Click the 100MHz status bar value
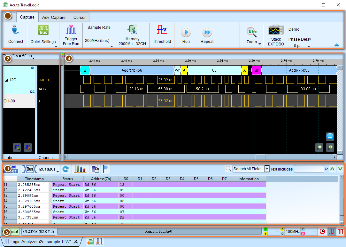This screenshot has width=346, height=247. point(293,231)
